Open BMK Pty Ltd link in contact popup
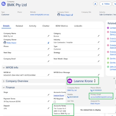 tap(72, 90)
